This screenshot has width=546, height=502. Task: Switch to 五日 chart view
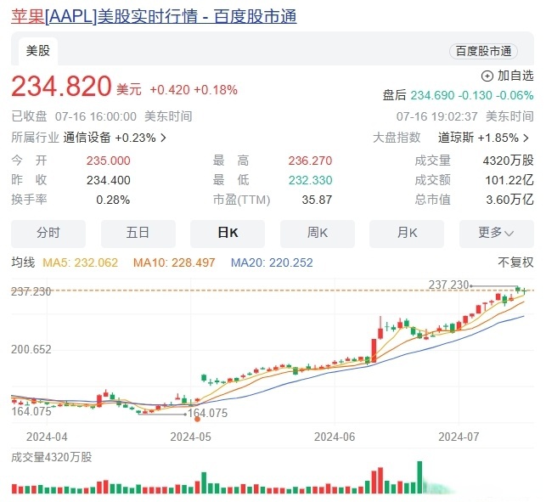tap(138, 233)
